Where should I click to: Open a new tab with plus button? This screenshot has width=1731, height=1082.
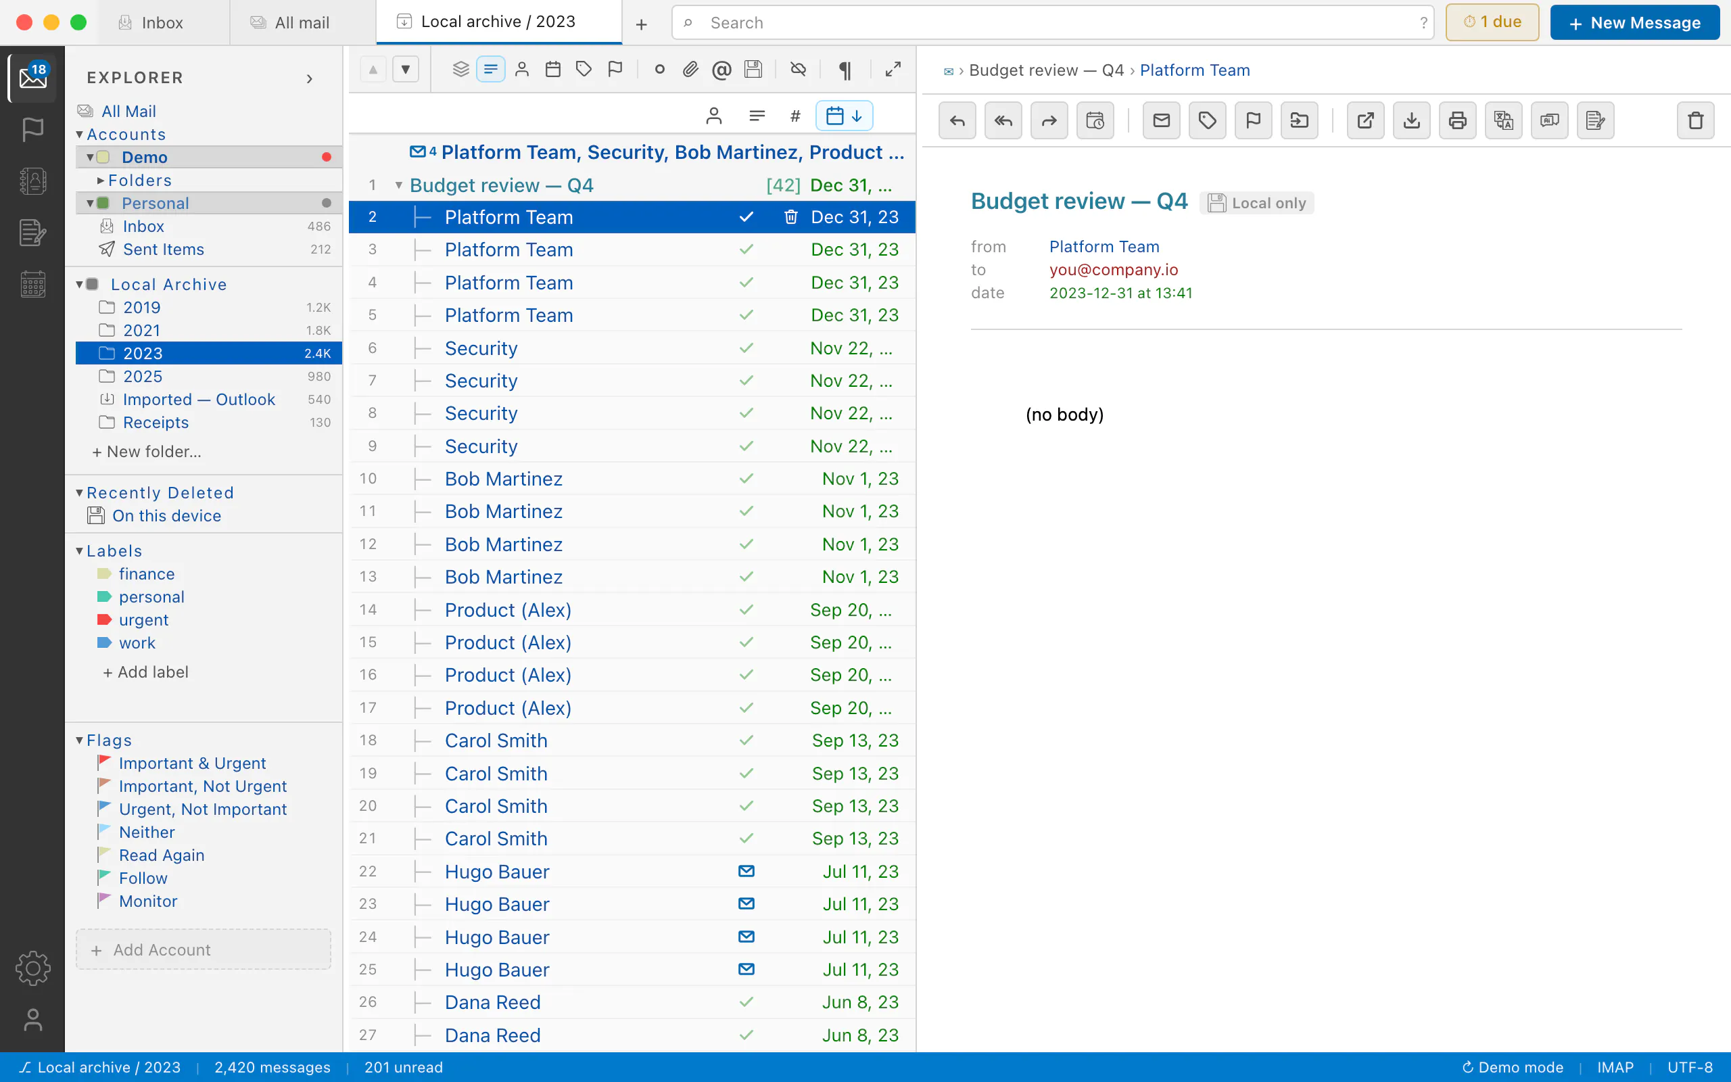(x=642, y=24)
